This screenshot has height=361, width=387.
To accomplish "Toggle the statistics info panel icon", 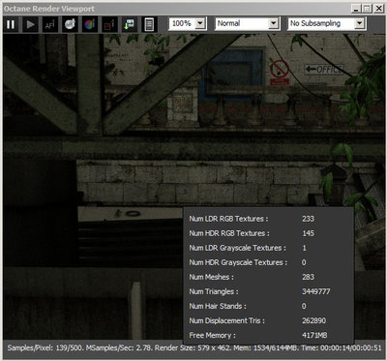I will [x=149, y=24].
